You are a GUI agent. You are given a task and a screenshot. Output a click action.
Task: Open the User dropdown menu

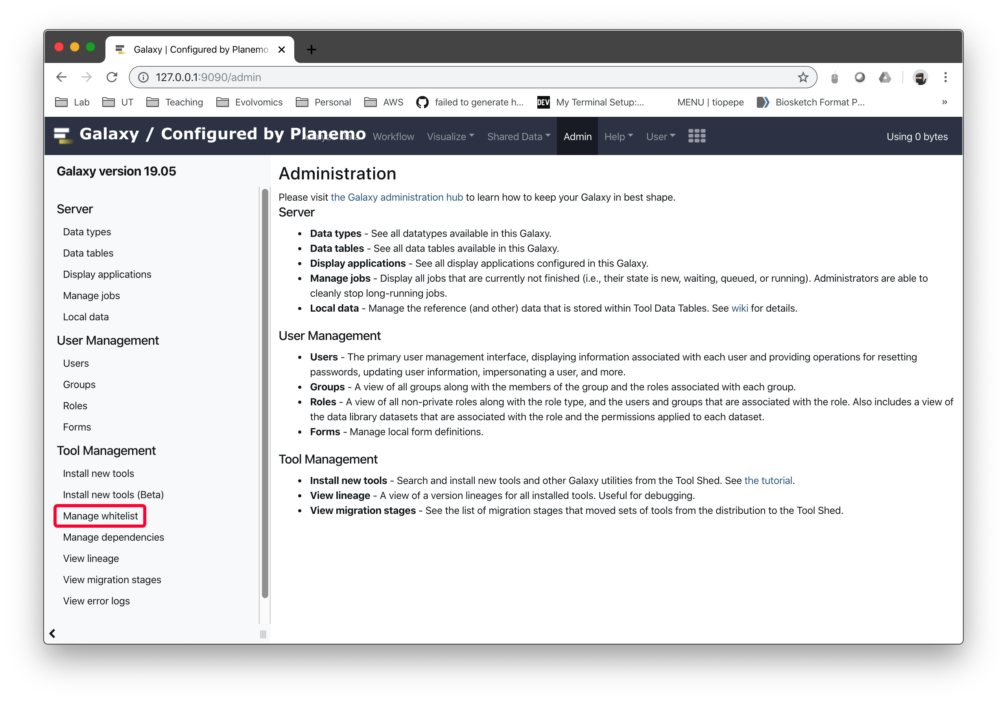pyautogui.click(x=660, y=137)
